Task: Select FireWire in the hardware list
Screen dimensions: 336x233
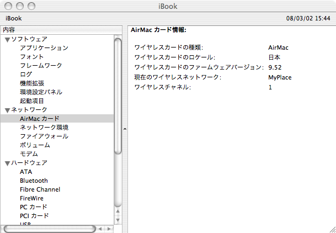Action: pyautogui.click(x=31, y=198)
